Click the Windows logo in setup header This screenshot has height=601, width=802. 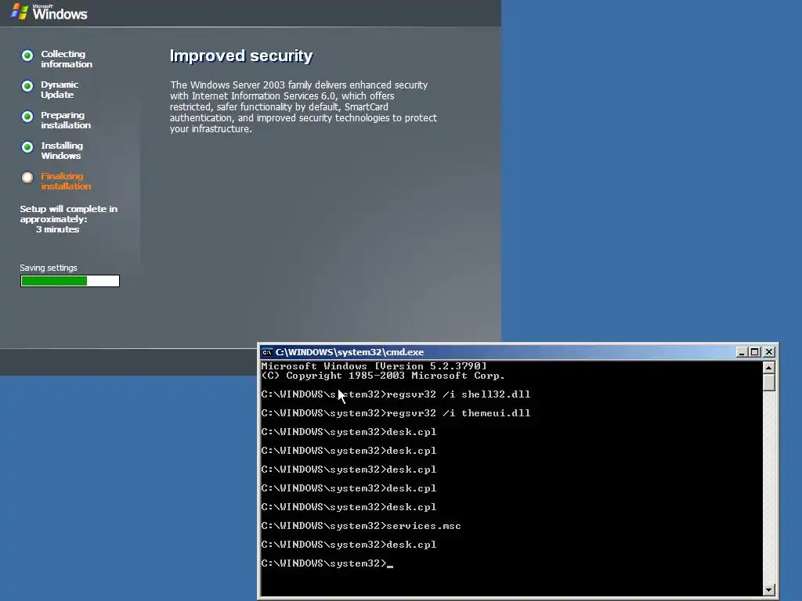click(x=49, y=12)
